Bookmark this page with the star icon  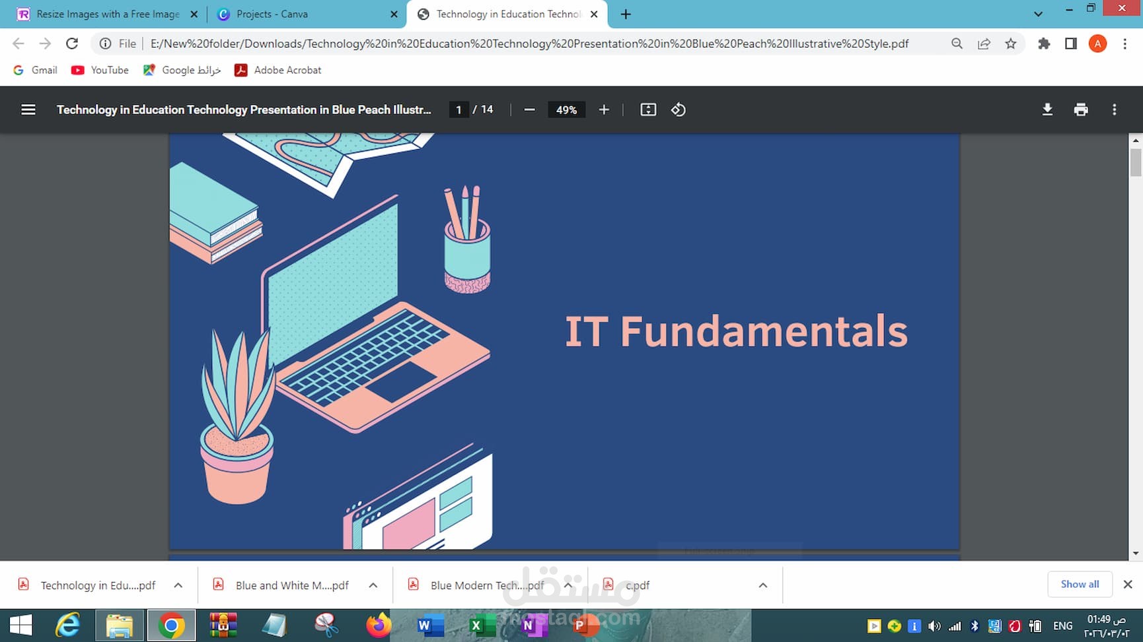tap(1011, 44)
